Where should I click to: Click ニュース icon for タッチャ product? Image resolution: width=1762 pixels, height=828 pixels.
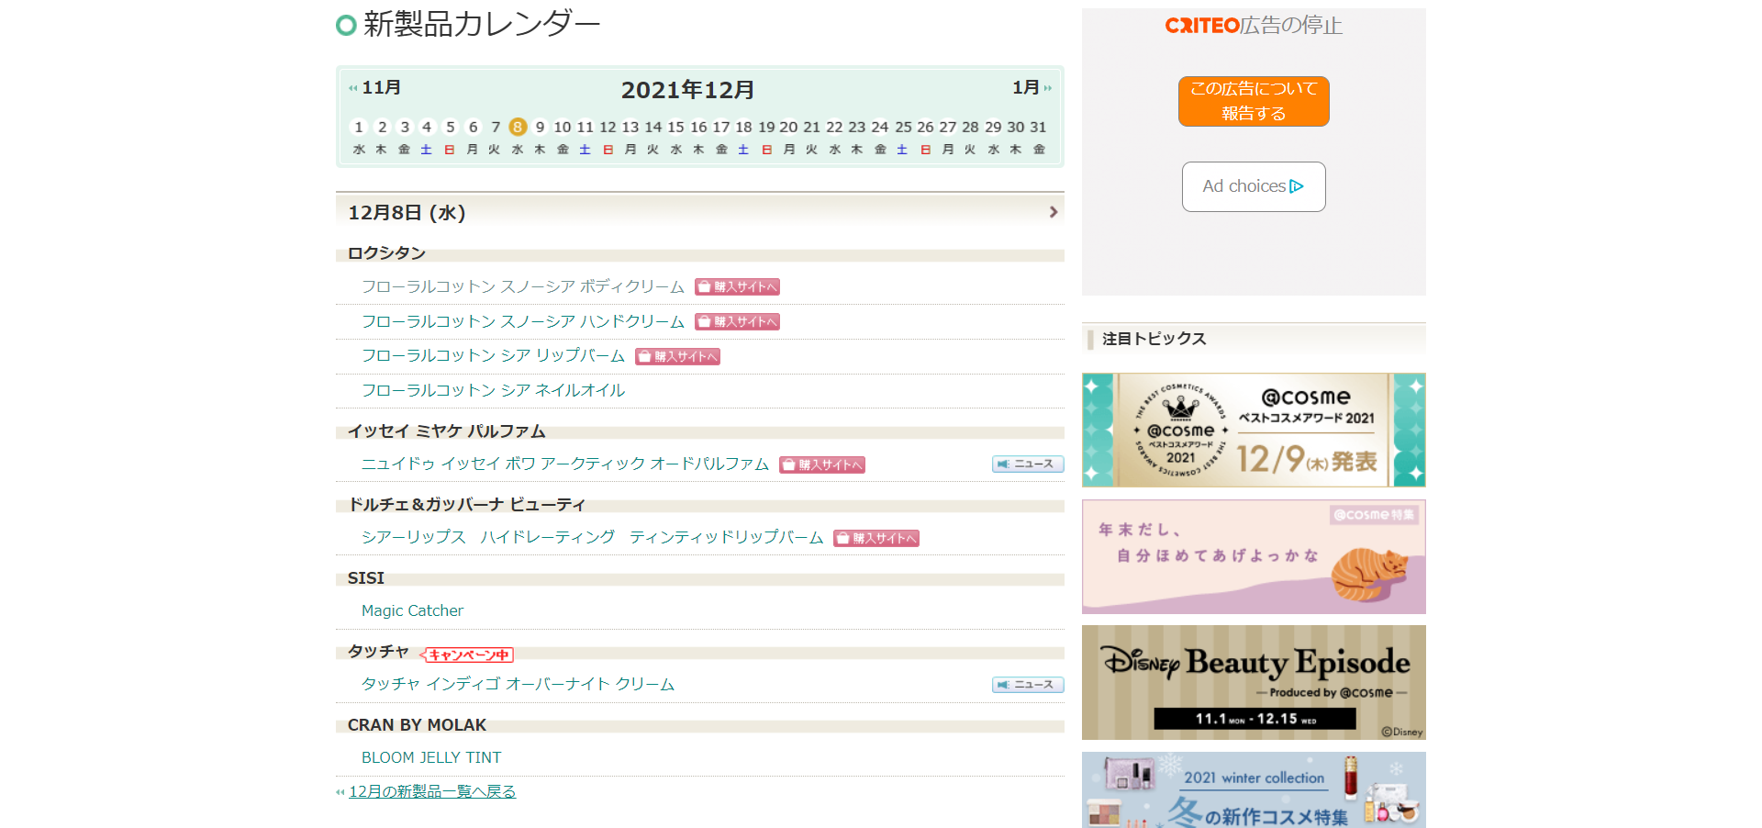pos(1028,684)
